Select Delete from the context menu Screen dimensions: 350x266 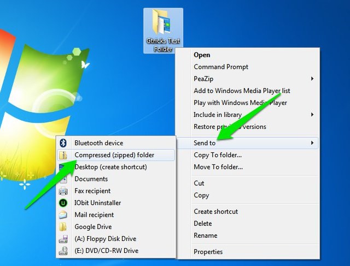(x=248, y=223)
